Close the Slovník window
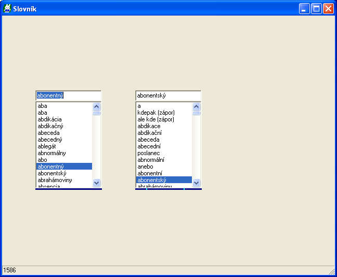The image size is (337, 277). click(328, 8)
